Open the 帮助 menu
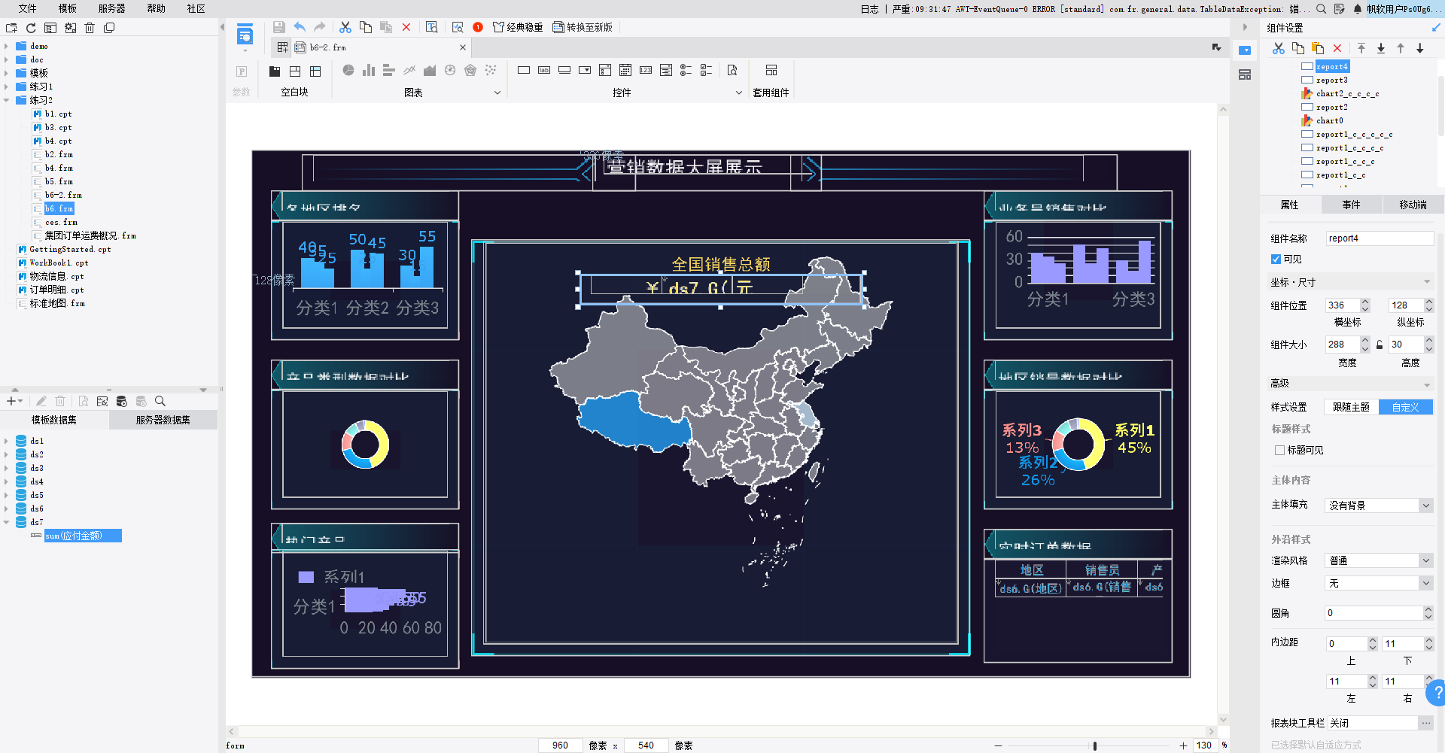Image resolution: width=1445 pixels, height=753 pixels. [x=156, y=8]
